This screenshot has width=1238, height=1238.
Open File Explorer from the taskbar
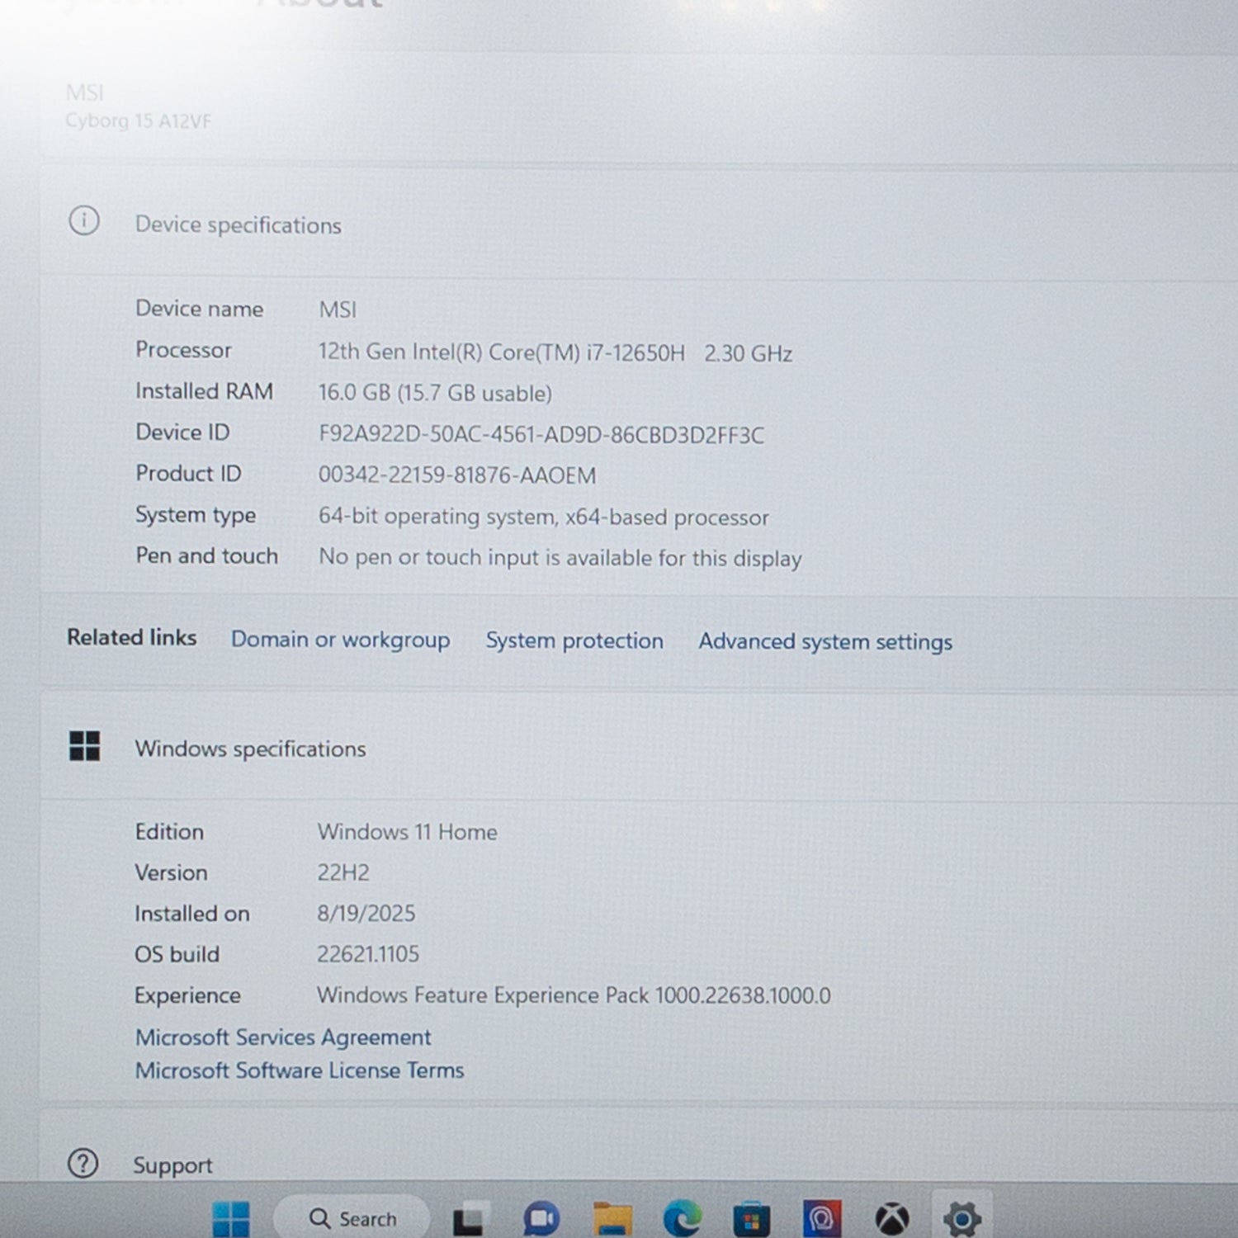[x=612, y=1219]
